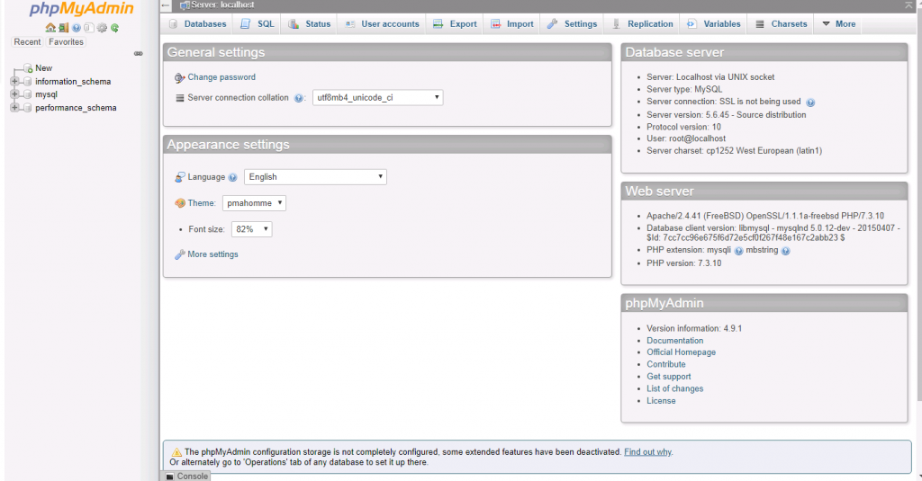
Task: Click the SQL documentation page icon in sidebar
Action: (89, 28)
